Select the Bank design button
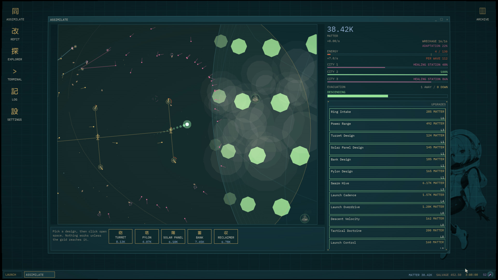 [199, 236]
